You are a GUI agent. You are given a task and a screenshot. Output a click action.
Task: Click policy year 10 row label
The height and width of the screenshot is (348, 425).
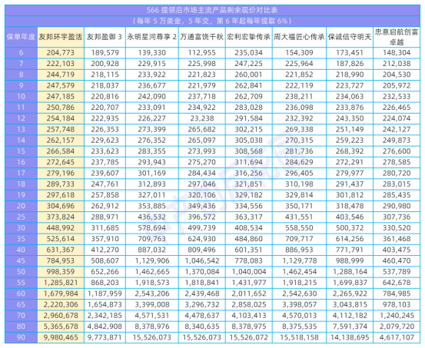click(x=22, y=97)
